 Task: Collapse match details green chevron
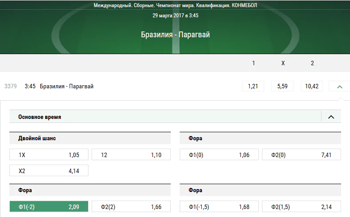click(339, 87)
